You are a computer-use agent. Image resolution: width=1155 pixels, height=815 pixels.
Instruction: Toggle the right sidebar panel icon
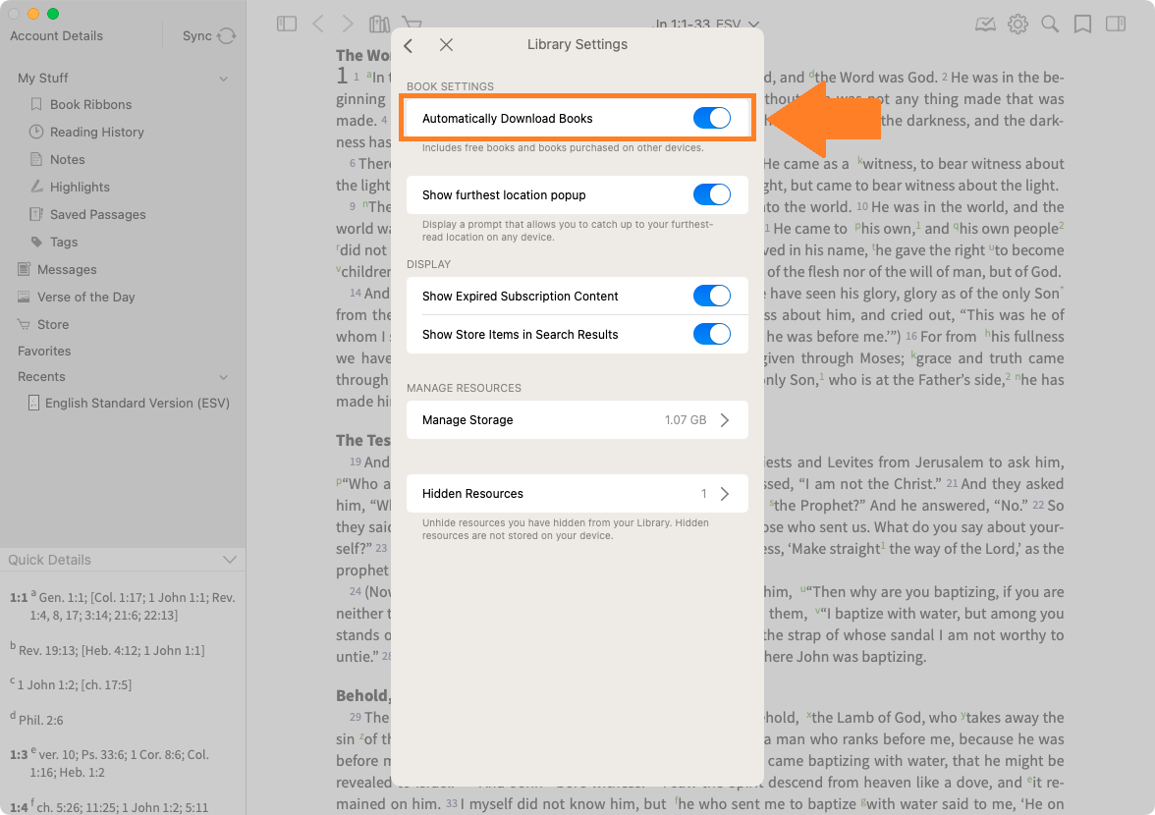coord(1115,24)
